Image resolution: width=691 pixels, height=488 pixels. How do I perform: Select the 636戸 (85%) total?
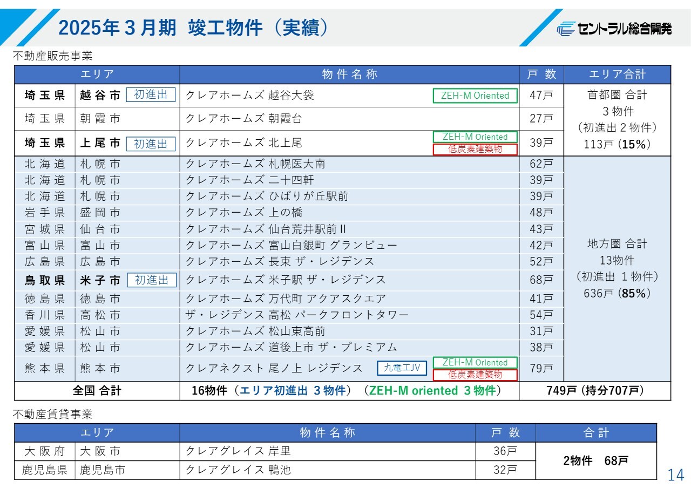(x=617, y=294)
